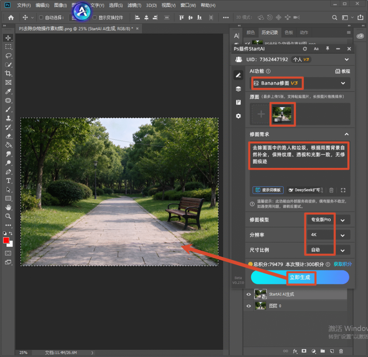Delete layer using Layers panel trash

click(x=341, y=351)
